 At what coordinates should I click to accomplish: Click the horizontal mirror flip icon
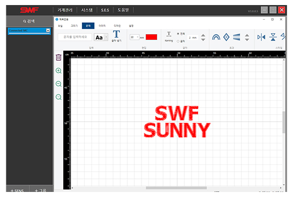(x=261, y=37)
